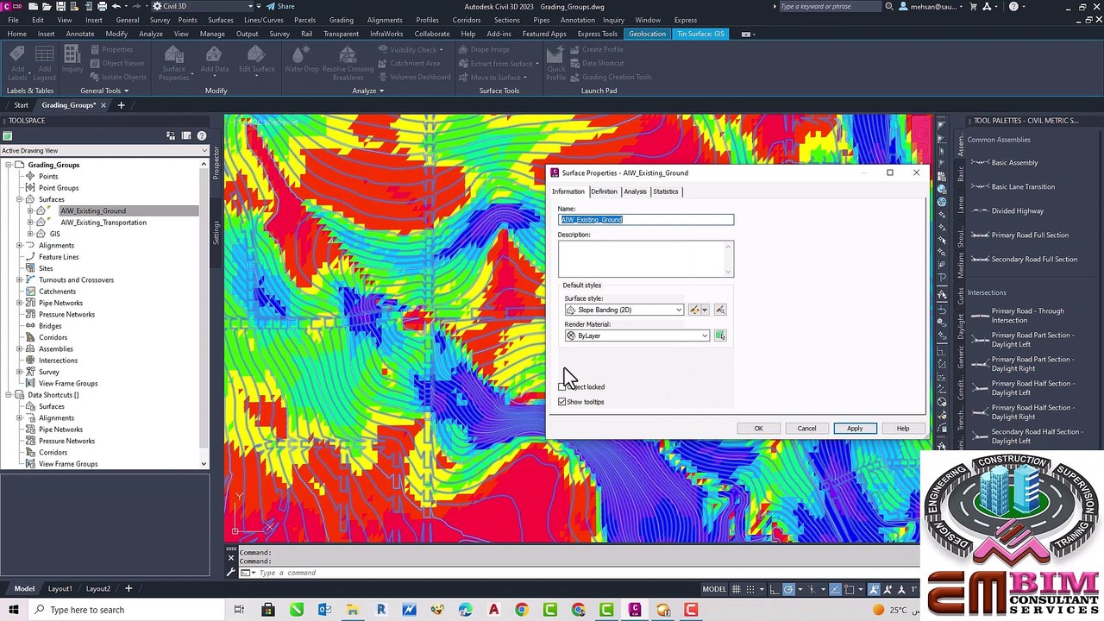This screenshot has width=1104, height=621.
Task: Click the Undo arrow icon
Action: [116, 6]
